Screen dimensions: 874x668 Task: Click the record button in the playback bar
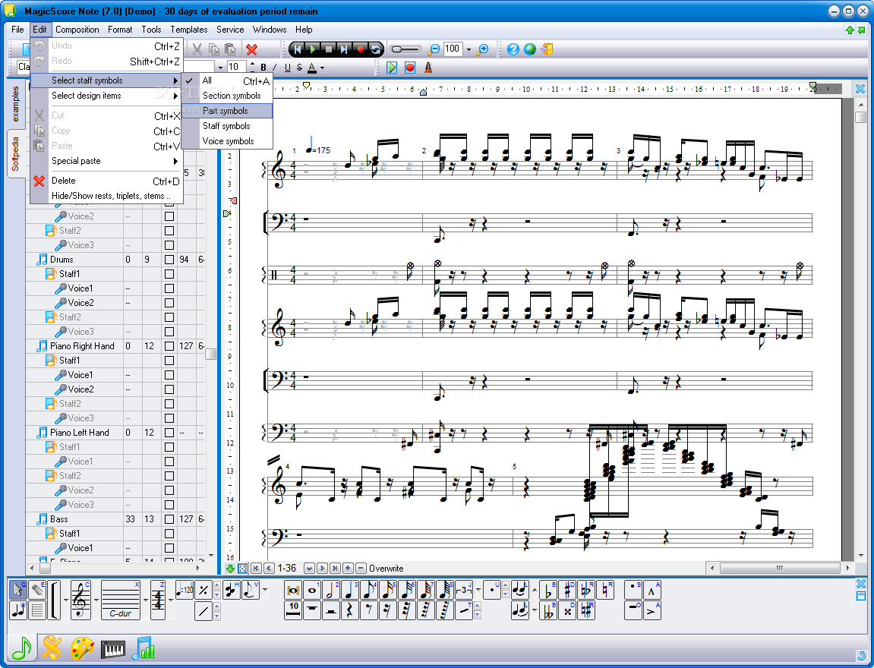click(x=361, y=49)
